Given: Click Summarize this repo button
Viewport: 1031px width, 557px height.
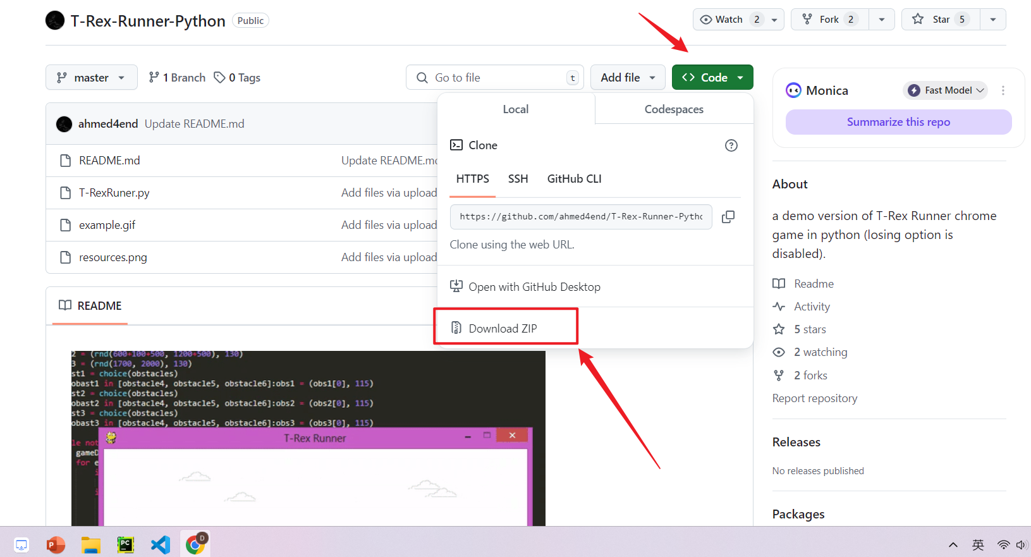Looking at the screenshot, I should [898, 122].
